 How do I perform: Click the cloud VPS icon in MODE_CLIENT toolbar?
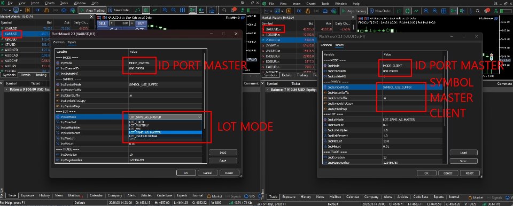click(x=325, y=11)
